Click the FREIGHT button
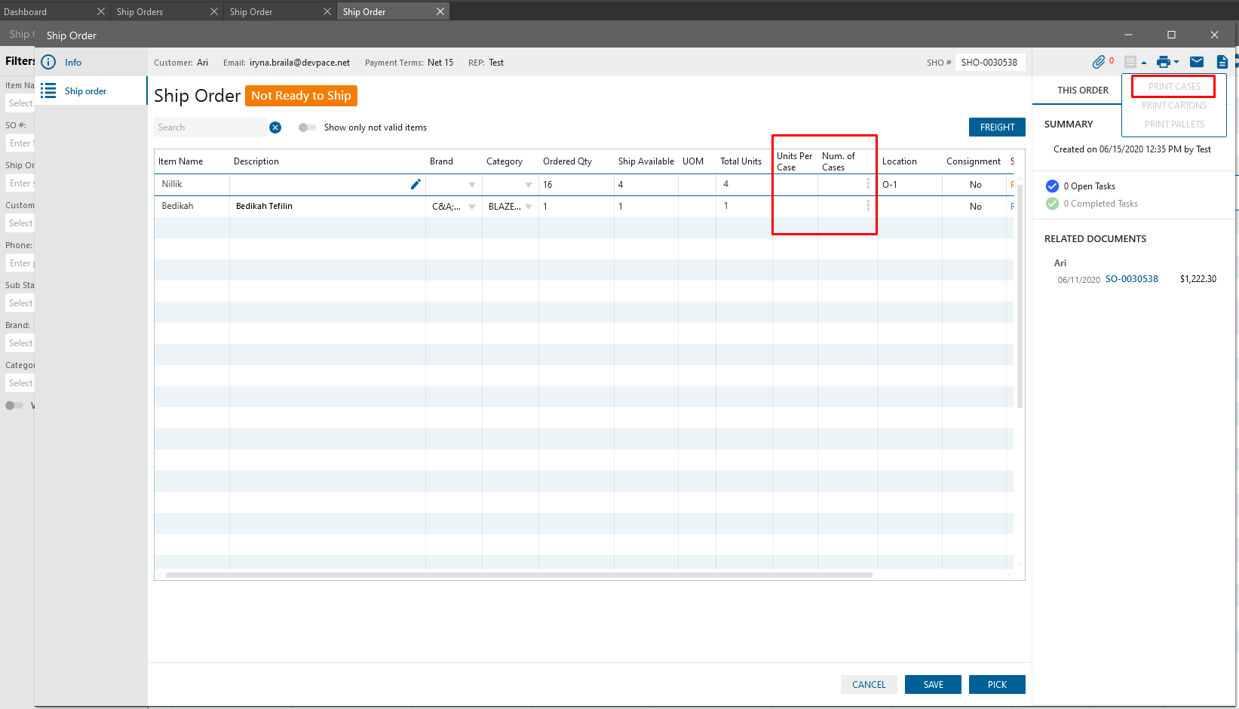Image resolution: width=1239 pixels, height=709 pixels. [997, 127]
